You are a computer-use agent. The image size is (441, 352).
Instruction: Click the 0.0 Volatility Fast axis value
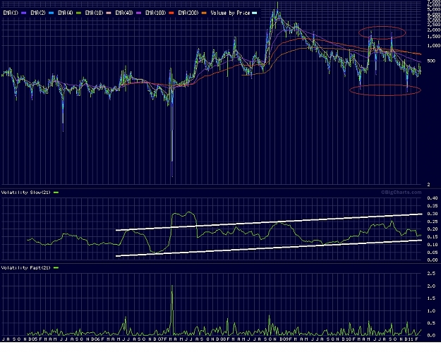tap(431, 335)
